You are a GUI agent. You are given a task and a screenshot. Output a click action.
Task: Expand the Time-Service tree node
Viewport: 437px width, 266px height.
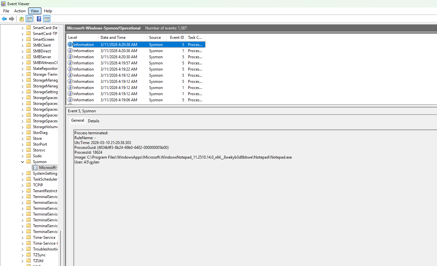point(22,238)
